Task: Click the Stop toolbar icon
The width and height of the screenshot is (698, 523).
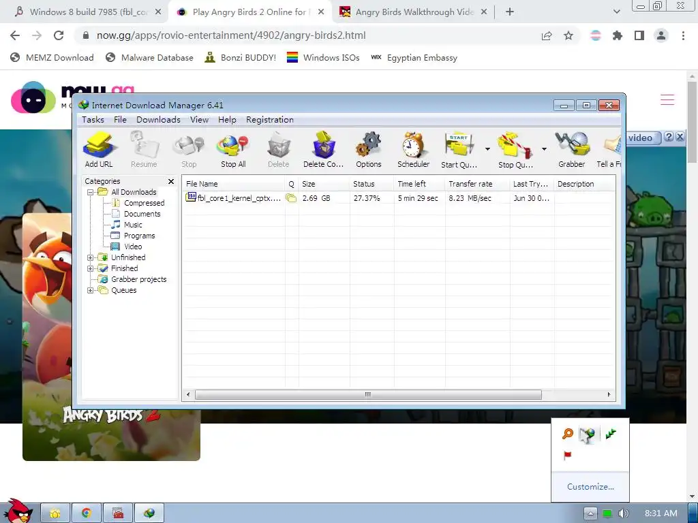Action: [189, 150]
